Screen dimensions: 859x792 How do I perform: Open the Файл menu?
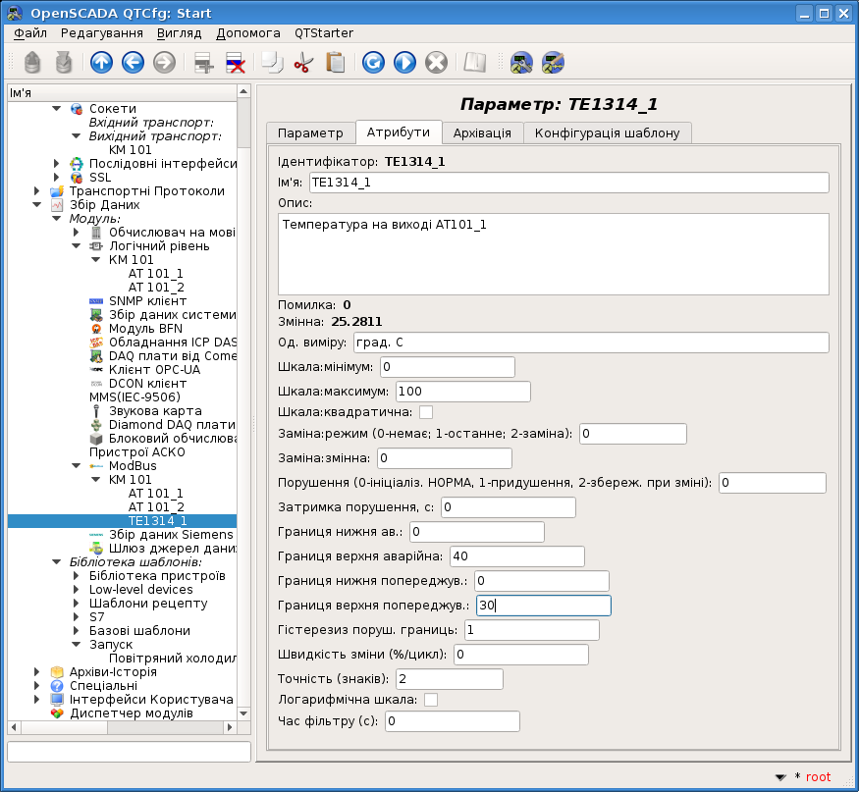tap(30, 33)
